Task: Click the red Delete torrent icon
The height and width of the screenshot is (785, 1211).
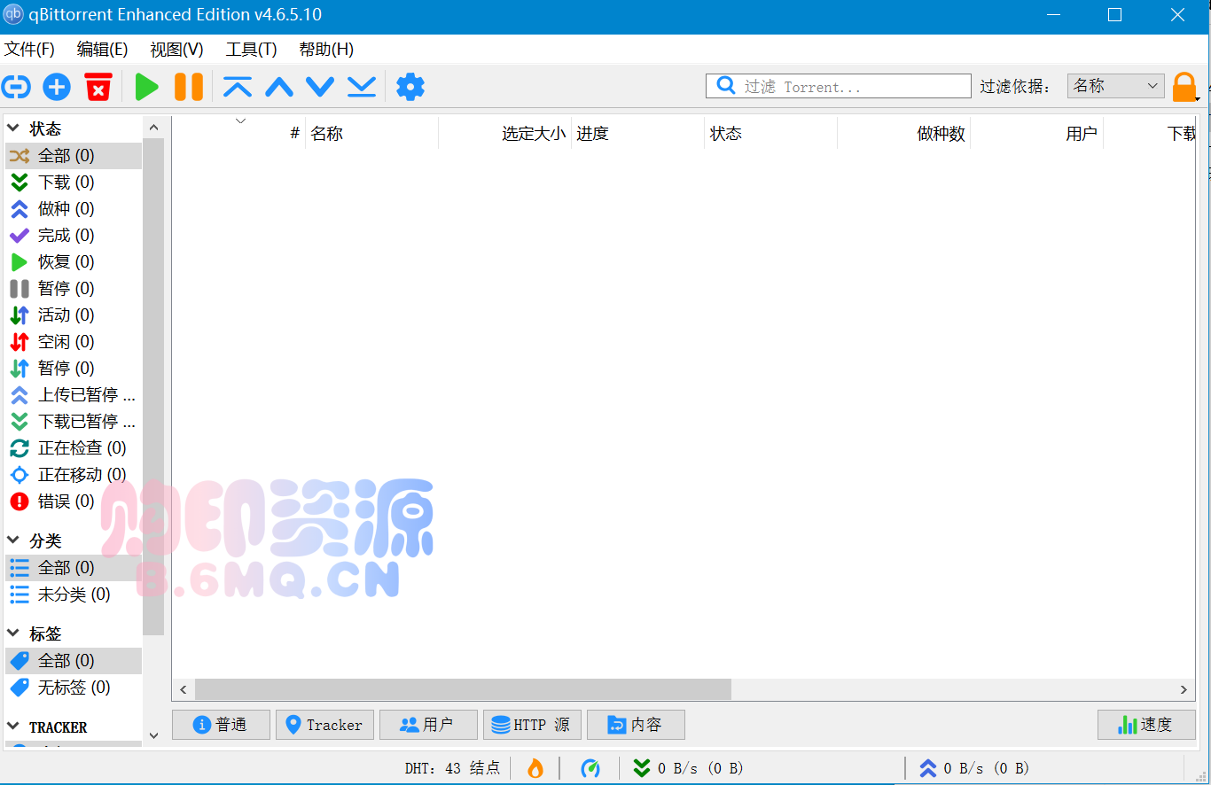Action: click(x=98, y=87)
